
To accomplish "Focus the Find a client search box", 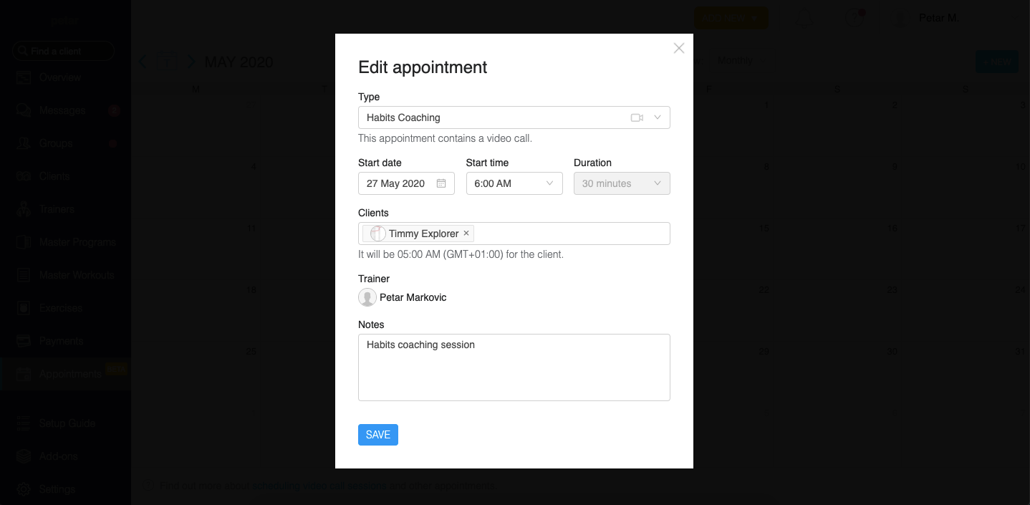I will [x=63, y=51].
